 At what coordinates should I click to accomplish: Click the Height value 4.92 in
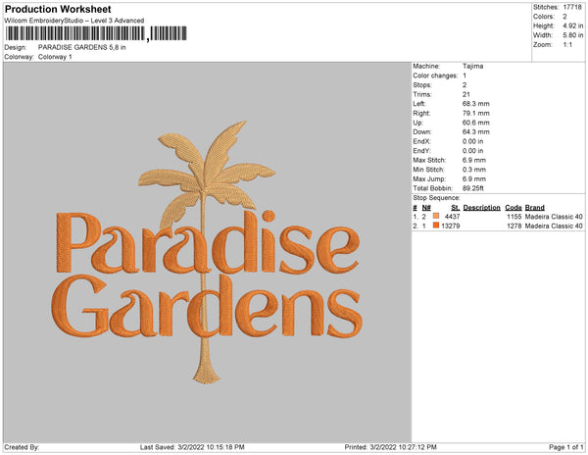click(573, 25)
